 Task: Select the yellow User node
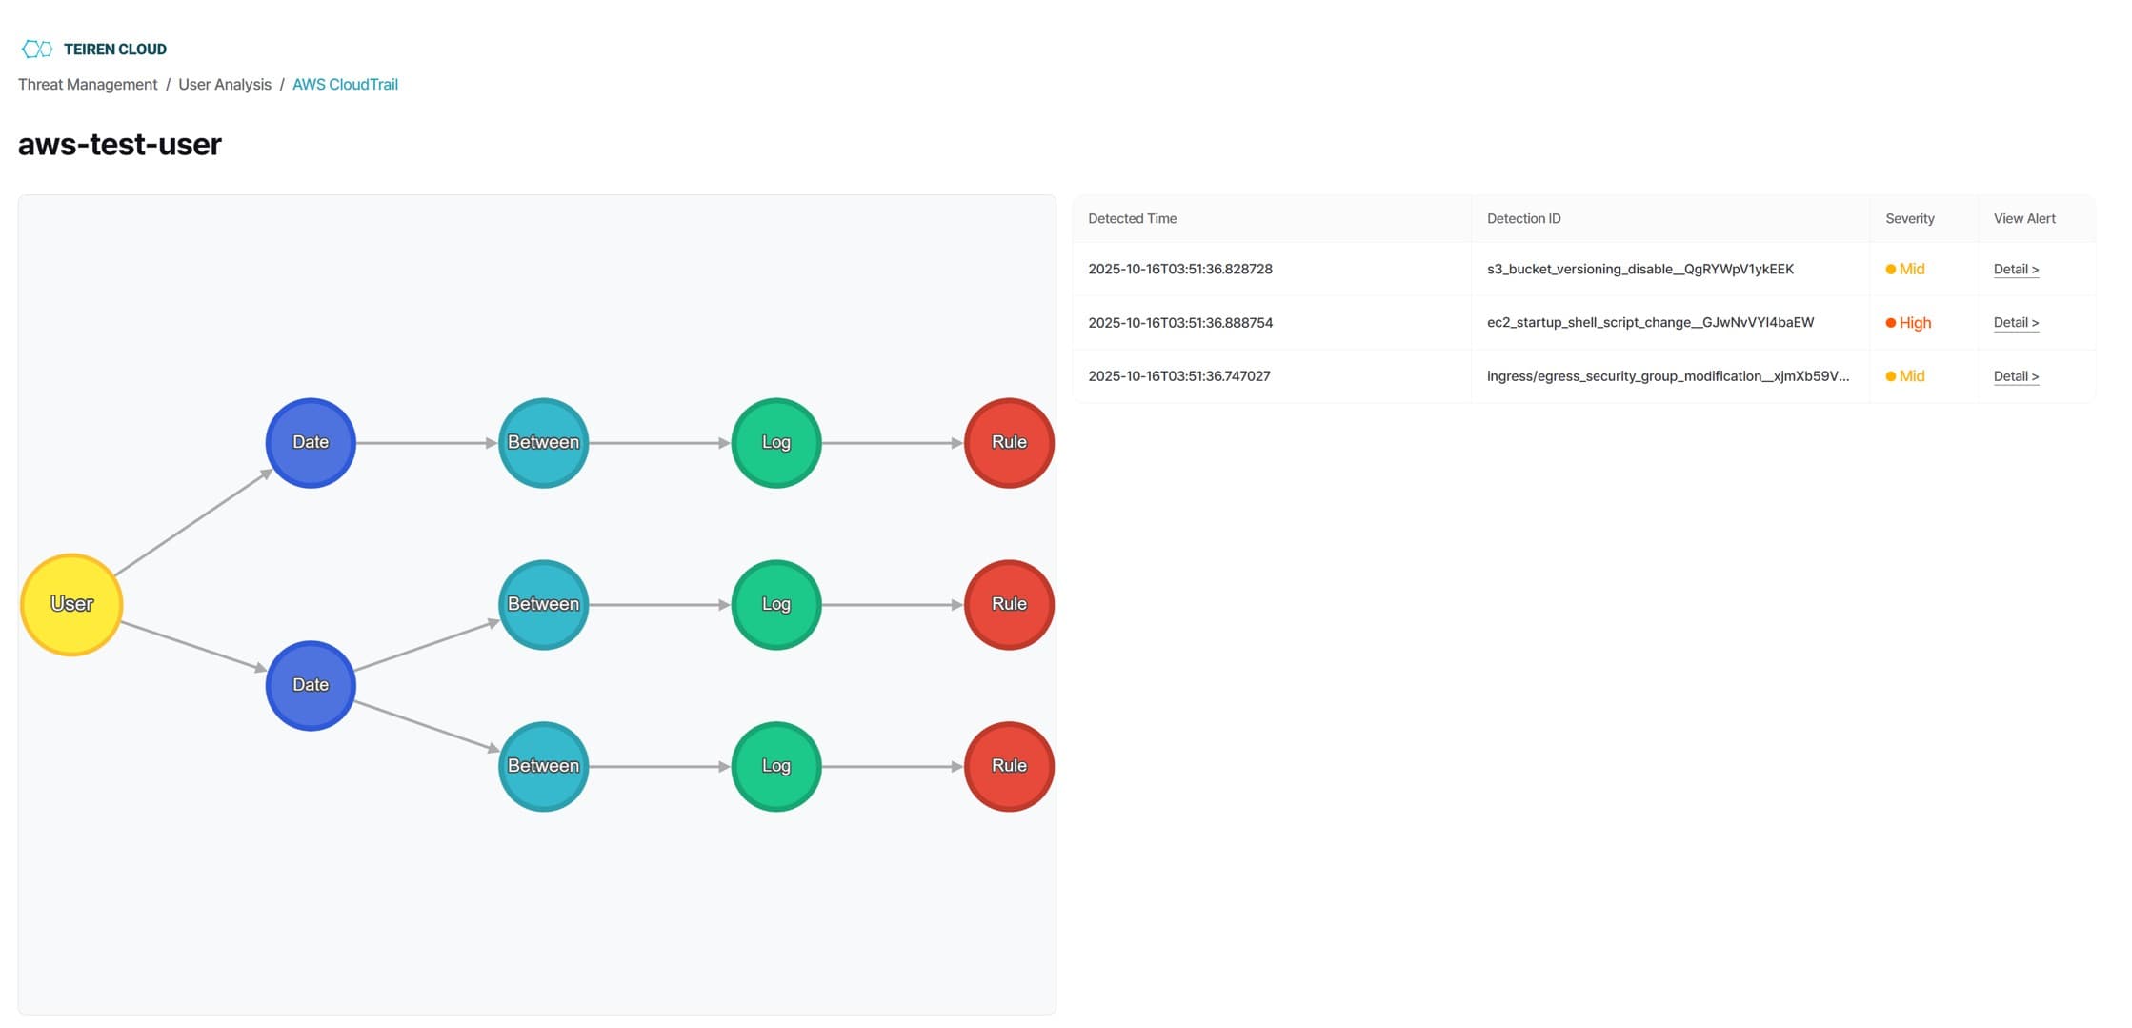pos(70,604)
